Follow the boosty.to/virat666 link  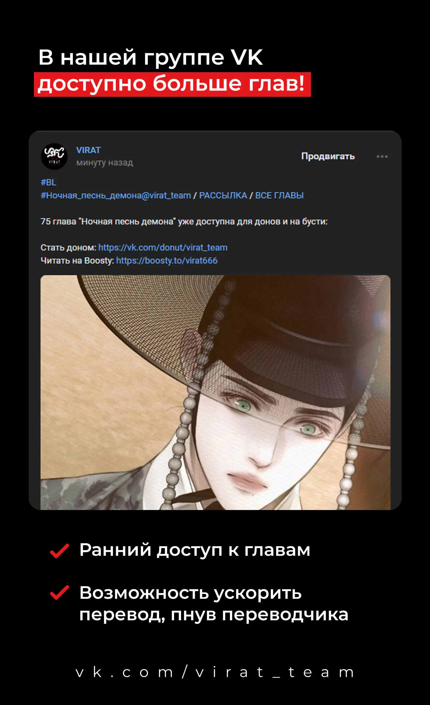167,260
